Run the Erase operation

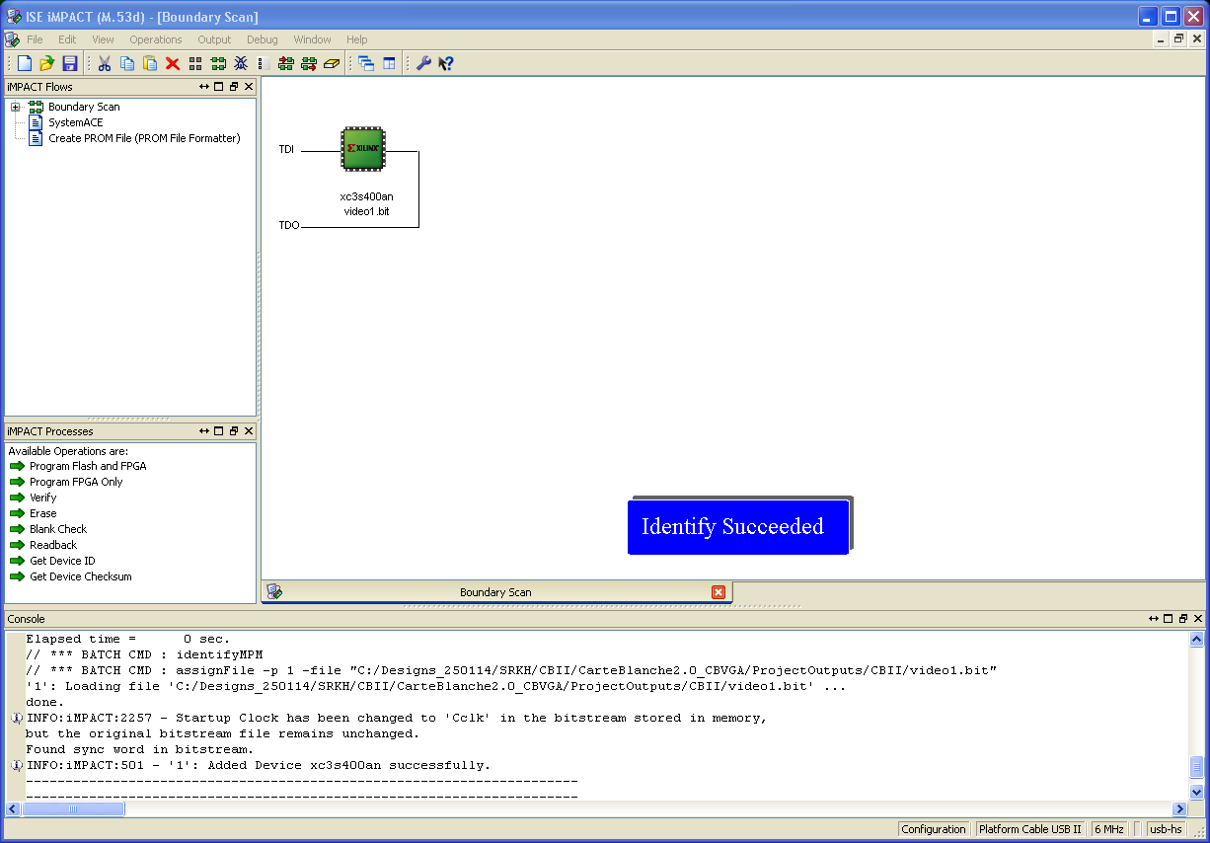click(x=43, y=513)
